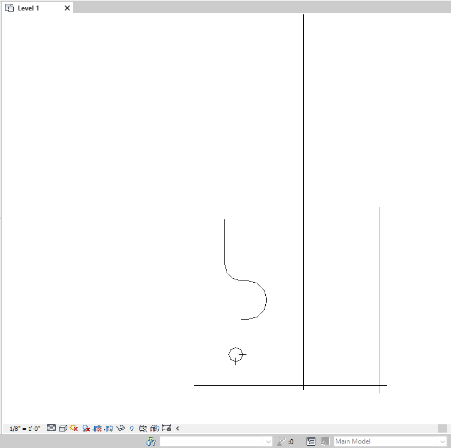Select the Level 1 view tab
This screenshot has height=448, width=451.
click(x=30, y=8)
